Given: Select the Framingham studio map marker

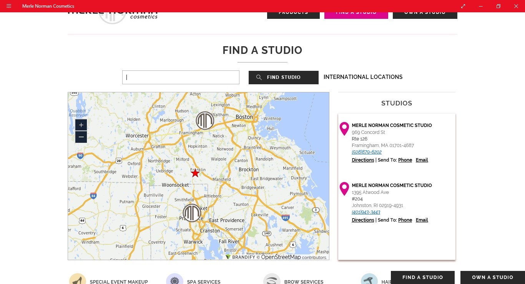Looking at the screenshot, I should 205,120.
